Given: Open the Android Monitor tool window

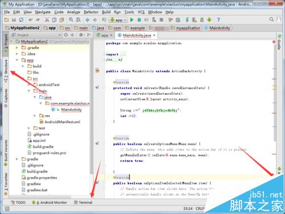Looking at the screenshot, I should pos(50,203).
